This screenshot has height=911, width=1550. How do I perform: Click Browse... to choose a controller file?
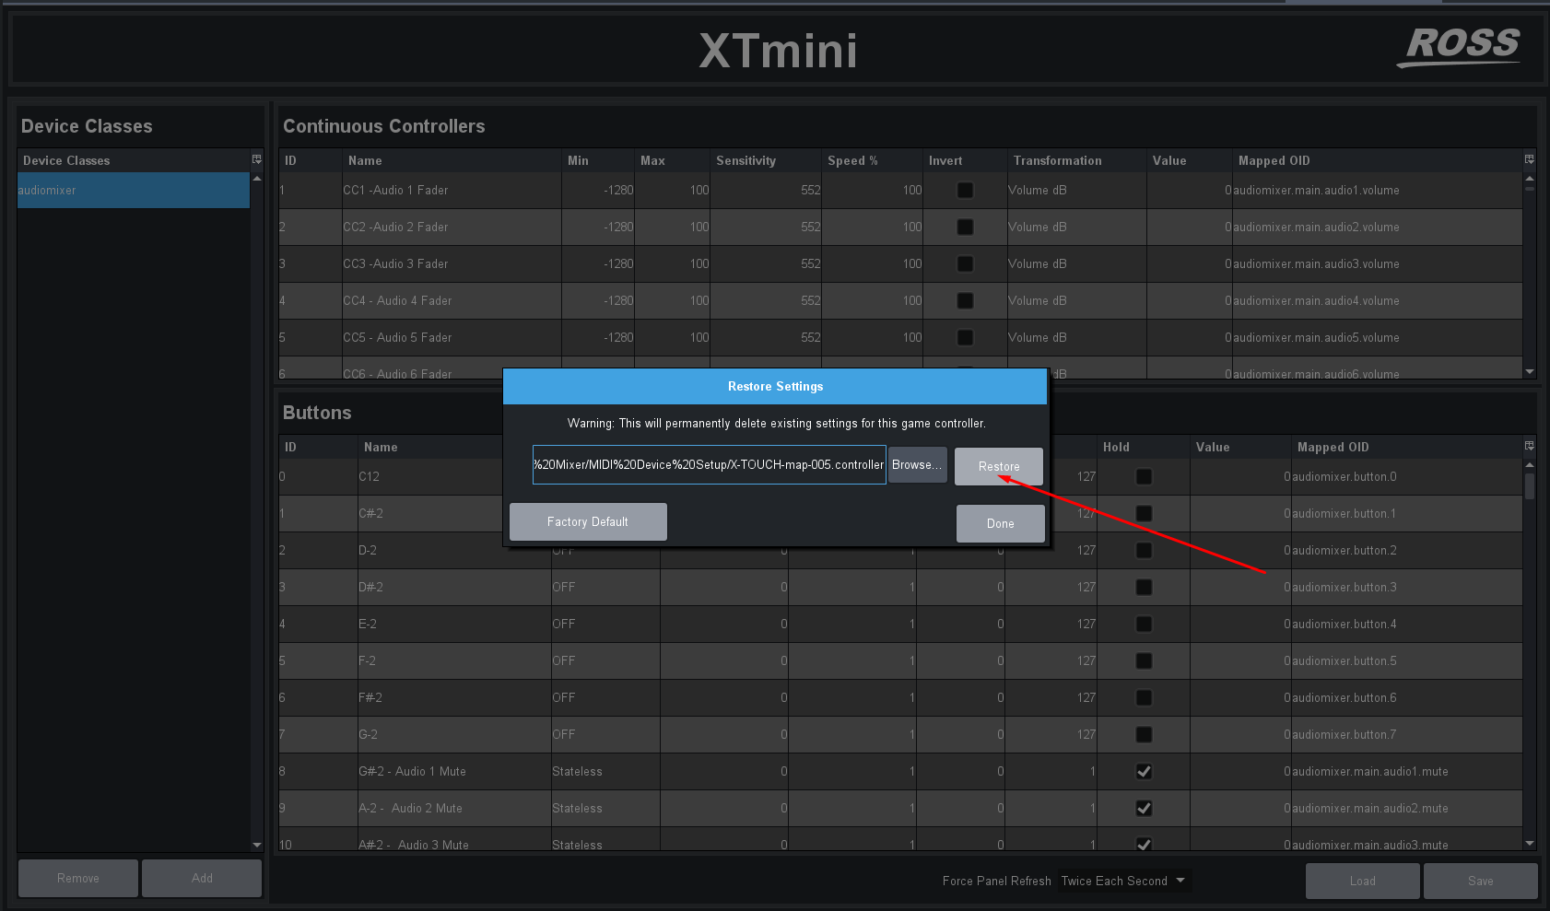(917, 465)
